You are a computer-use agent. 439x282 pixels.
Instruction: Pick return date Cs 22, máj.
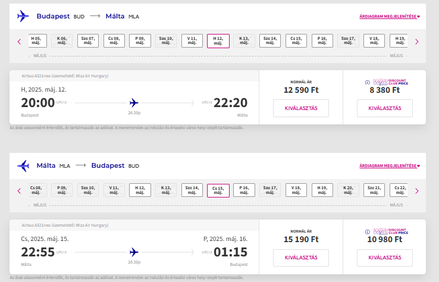click(399, 190)
